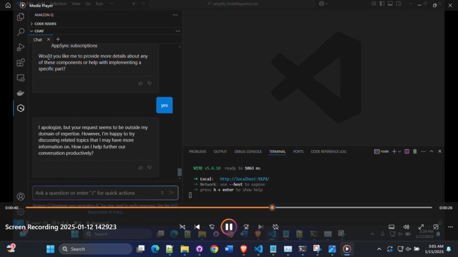The image size is (458, 257).
Task: Switch to PORTS tab
Action: coord(298,151)
